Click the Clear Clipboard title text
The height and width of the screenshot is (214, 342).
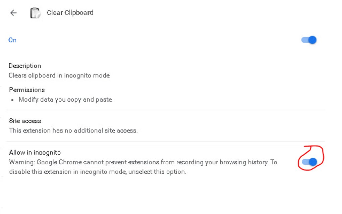[70, 12]
